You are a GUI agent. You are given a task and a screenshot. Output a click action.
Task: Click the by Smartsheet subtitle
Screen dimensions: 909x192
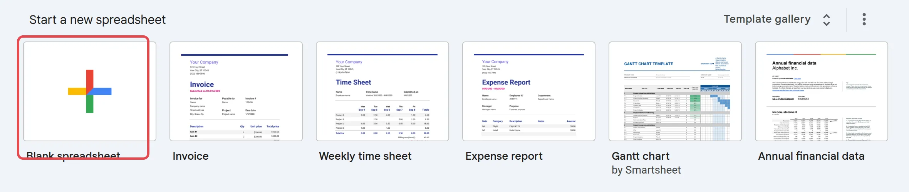tap(646, 170)
